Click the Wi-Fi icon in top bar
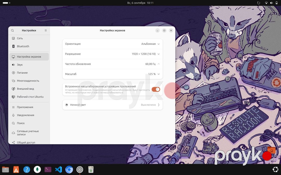Viewport: 281px width, 175px height. [x=266, y=3]
